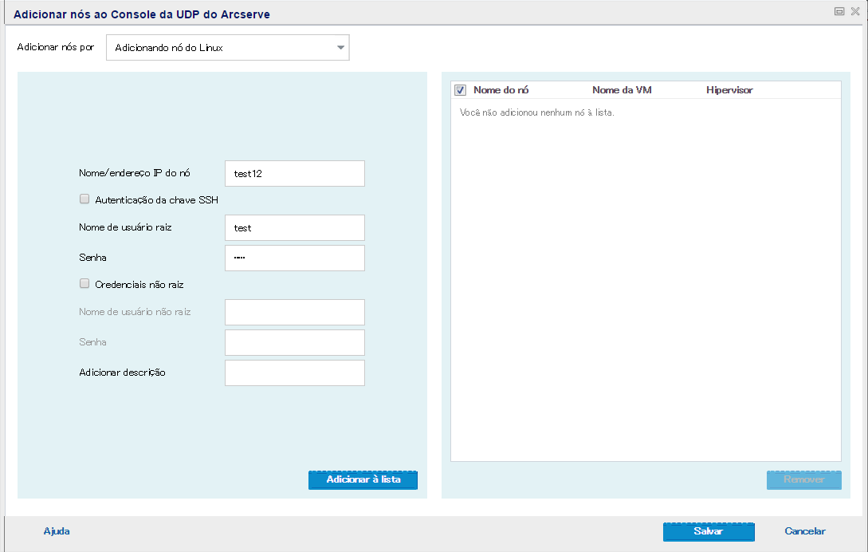868x552 pixels.
Task: Click the non-root 'Senha' field
Action: click(294, 342)
